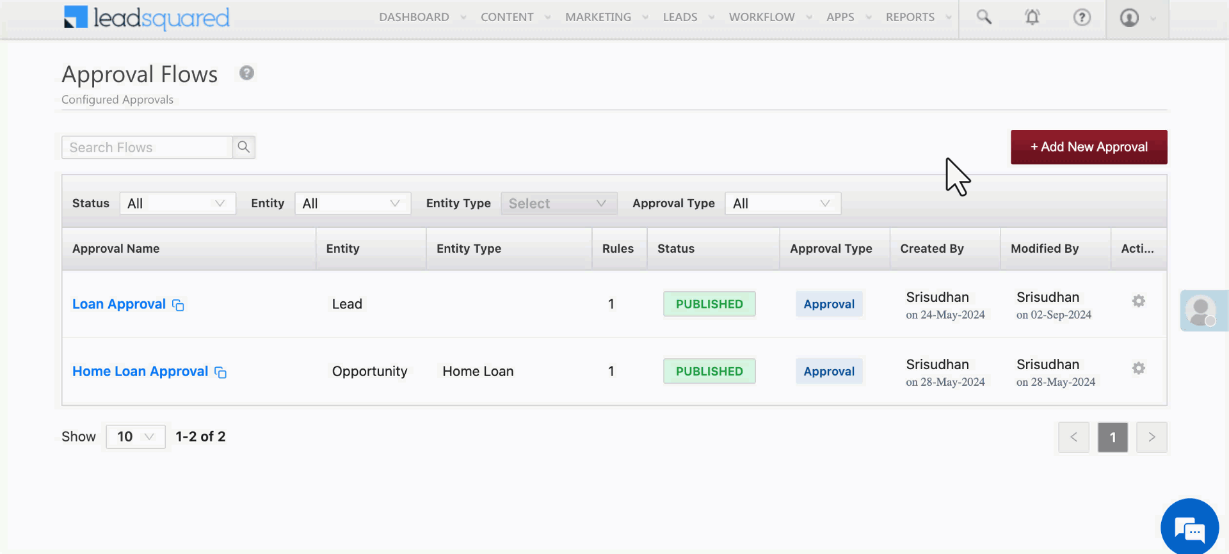Clone Home Loan Approval using the copy icon
Image resolution: width=1229 pixels, height=554 pixels.
220,372
